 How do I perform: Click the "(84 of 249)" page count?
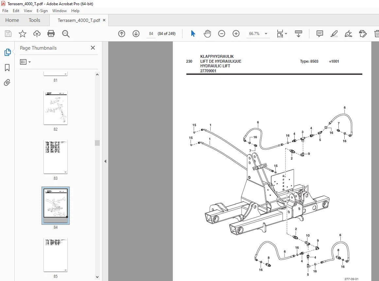[x=166, y=34]
